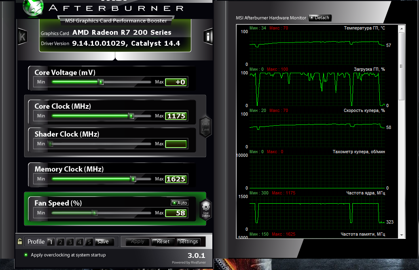Click the Memory Clock 1625 value field
Image resolution: width=419 pixels, height=270 pixels.
click(176, 179)
